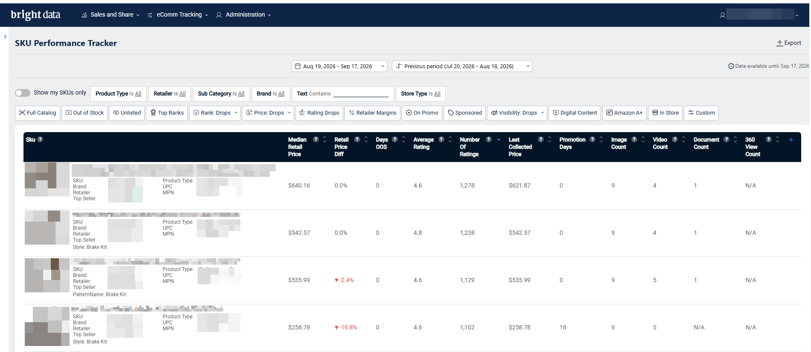Select the Full Catalog view
Screen dimensions: 811x352
(x=38, y=113)
